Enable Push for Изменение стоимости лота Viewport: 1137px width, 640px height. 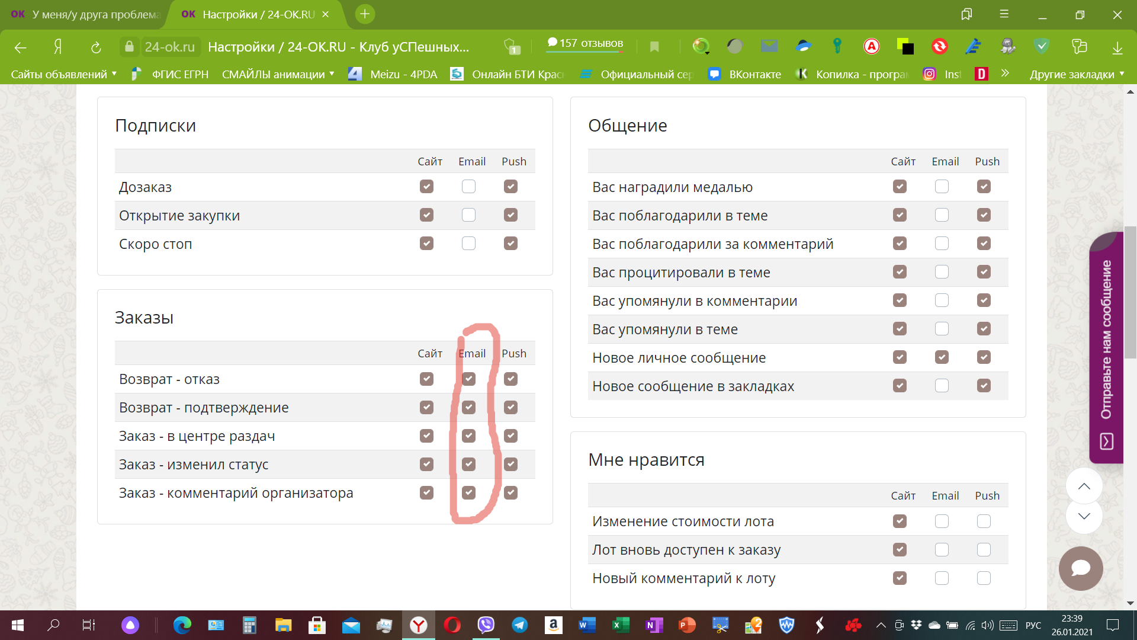(984, 521)
